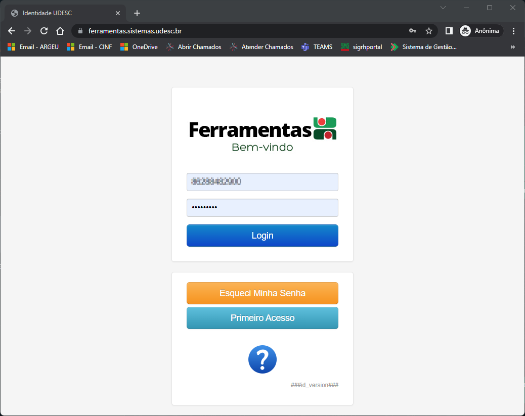This screenshot has width=525, height=416.
Task: Open the Email - ARGEU bookmark
Action: (x=33, y=47)
